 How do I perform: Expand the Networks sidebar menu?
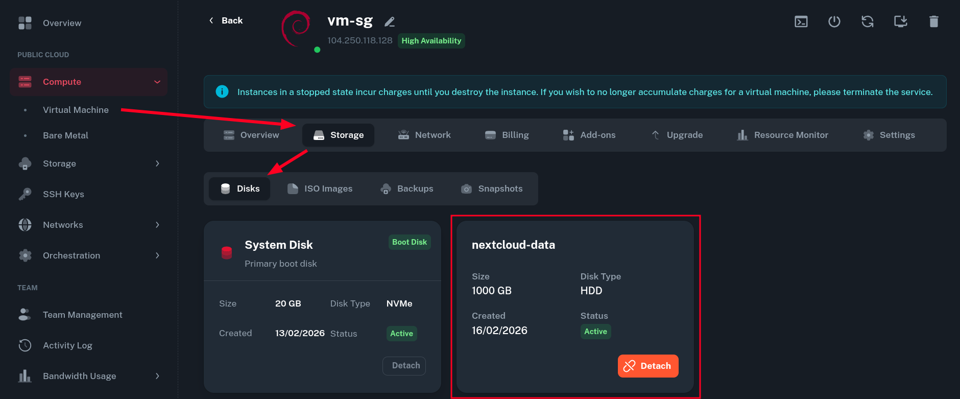tap(157, 225)
